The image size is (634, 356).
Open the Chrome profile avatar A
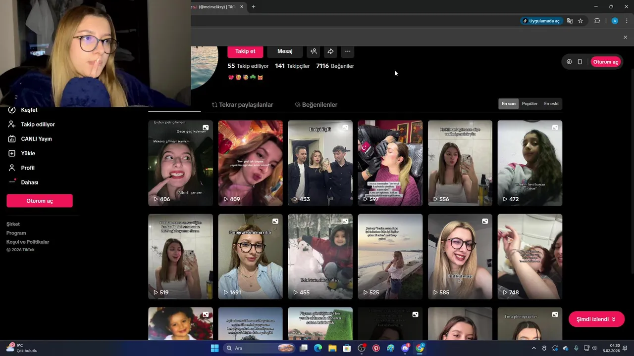click(615, 21)
